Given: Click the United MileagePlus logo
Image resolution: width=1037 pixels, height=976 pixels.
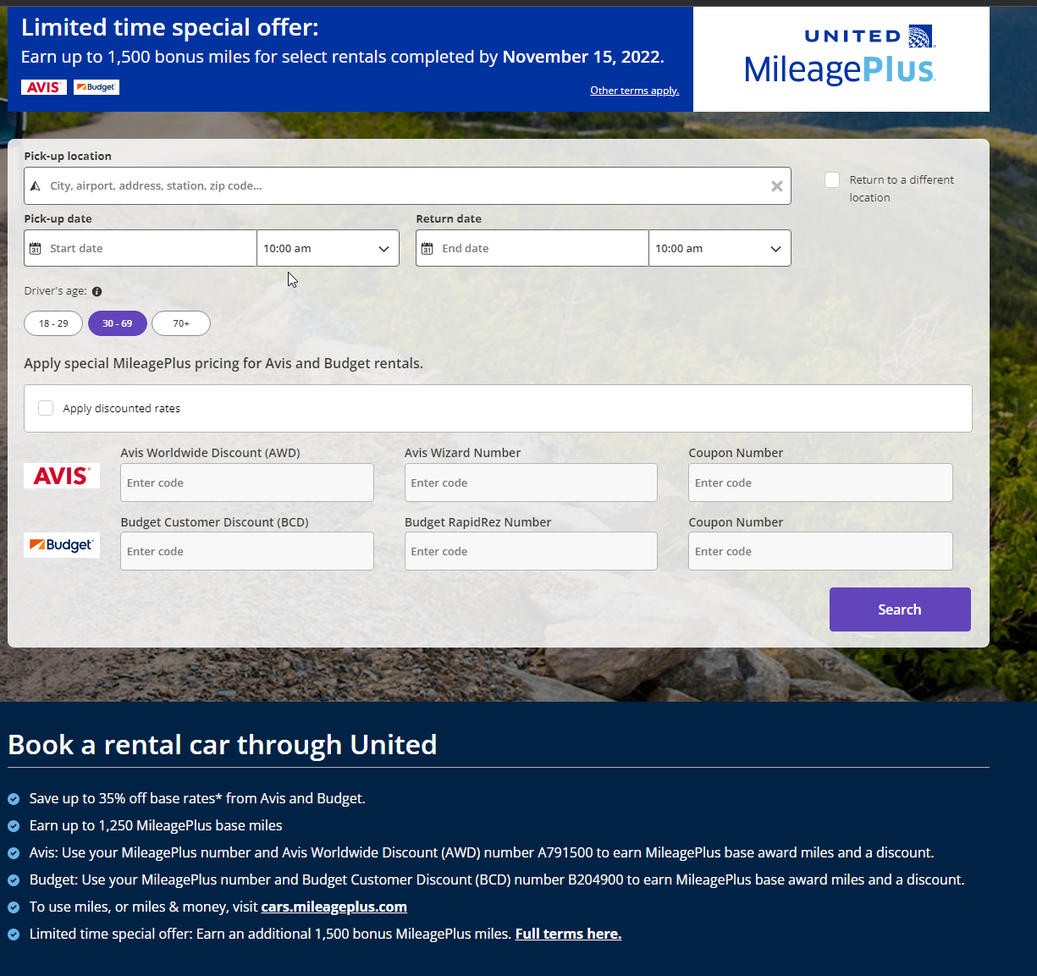Looking at the screenshot, I should [840, 56].
